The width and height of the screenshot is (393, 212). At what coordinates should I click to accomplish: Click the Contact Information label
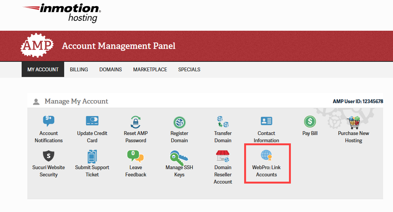267,137
